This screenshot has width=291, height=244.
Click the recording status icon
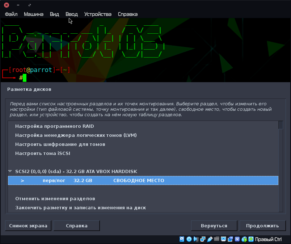230,239
